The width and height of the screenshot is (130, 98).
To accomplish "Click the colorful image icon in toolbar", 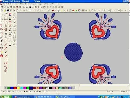I will (79, 11).
